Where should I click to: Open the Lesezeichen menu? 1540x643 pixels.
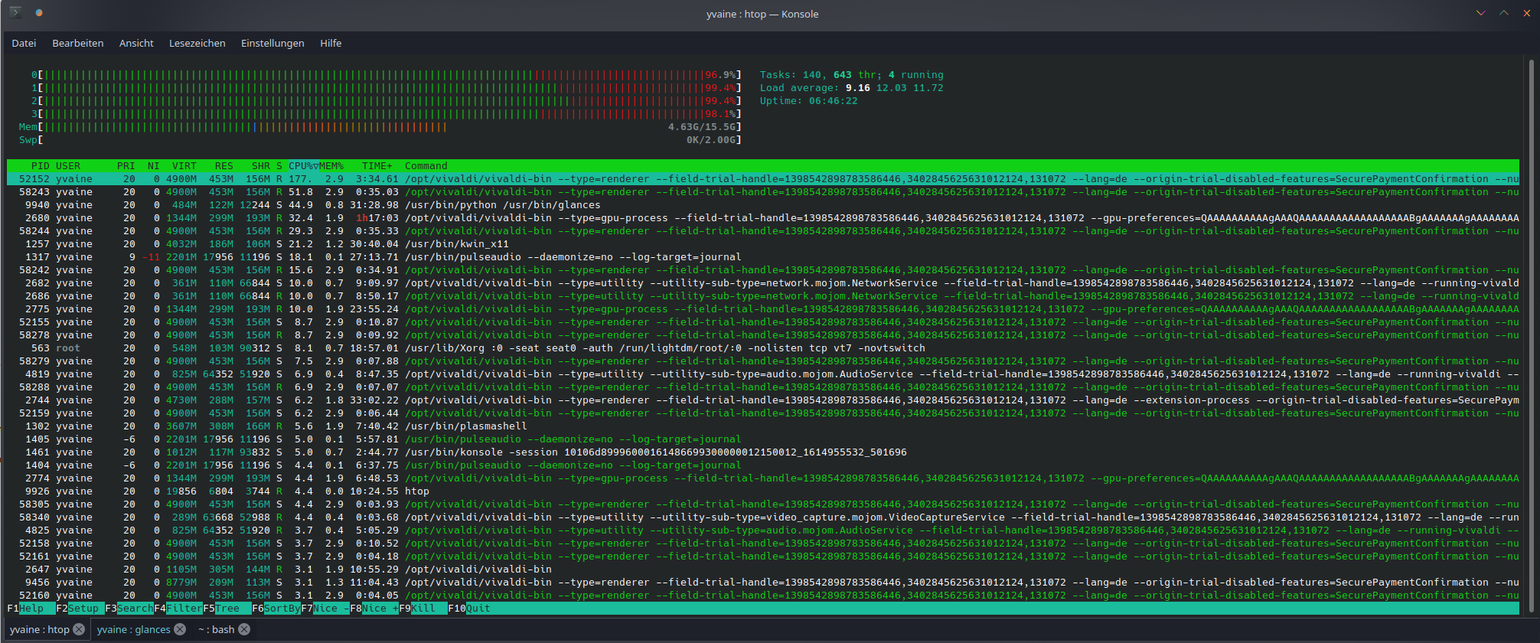[x=197, y=43]
